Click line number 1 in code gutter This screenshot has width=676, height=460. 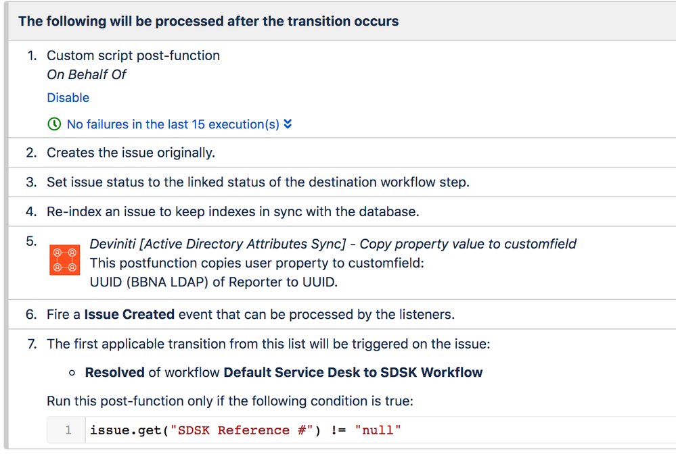coord(68,430)
